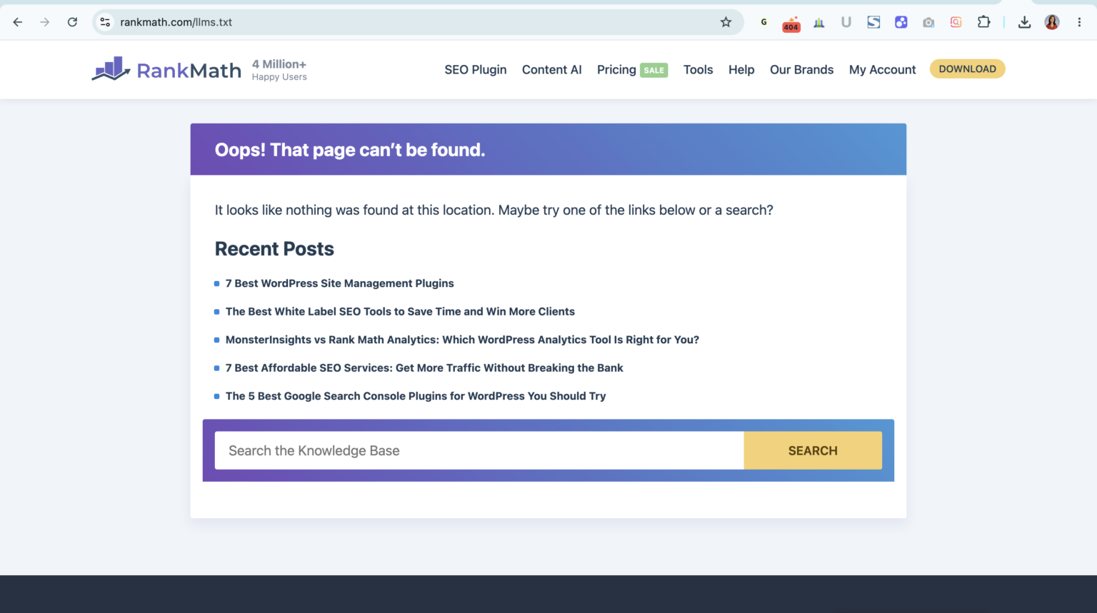Go to My Account
The width and height of the screenshot is (1097, 613).
[882, 69]
